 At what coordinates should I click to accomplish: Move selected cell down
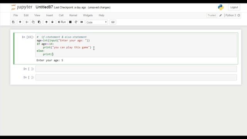[x=52, y=22]
